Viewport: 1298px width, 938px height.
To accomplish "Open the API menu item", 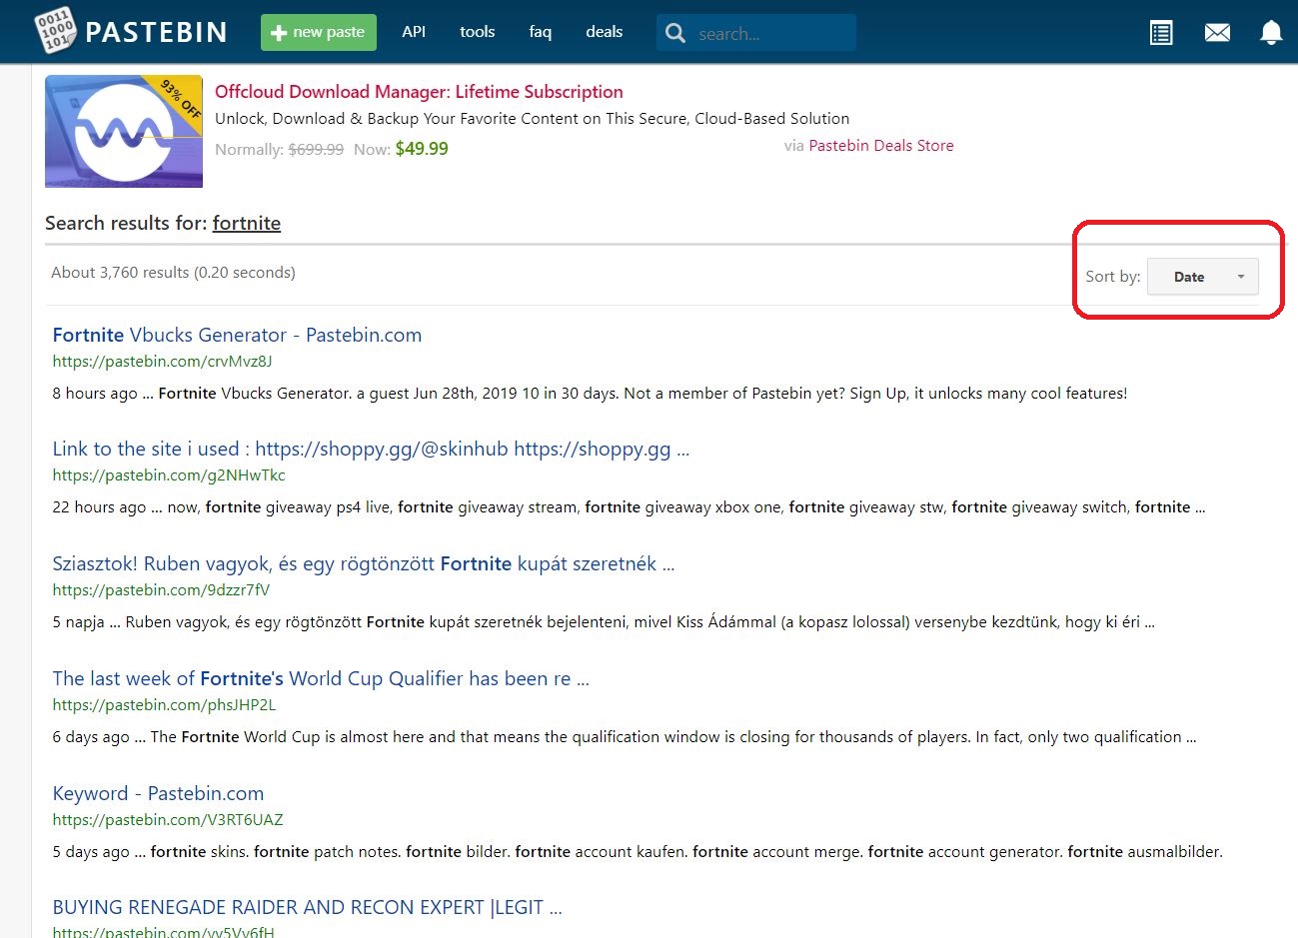I will [414, 32].
